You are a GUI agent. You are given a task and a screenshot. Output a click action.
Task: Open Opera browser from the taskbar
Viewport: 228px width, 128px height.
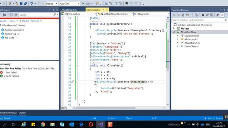click(91, 124)
